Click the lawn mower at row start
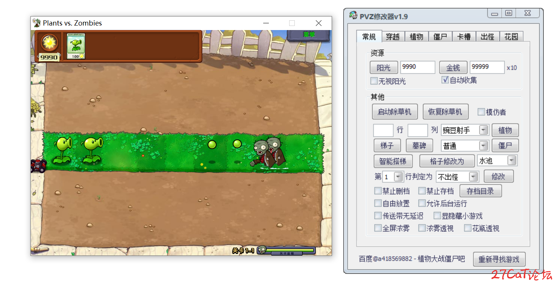This screenshot has height=290, width=558. tap(38, 165)
